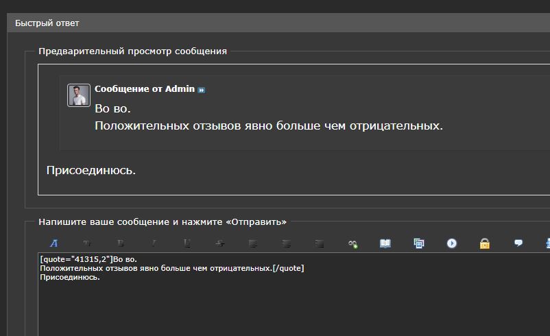550x336 pixels.
Task: Click the 'Быстрый ответ' panel header
Action: coord(47,23)
